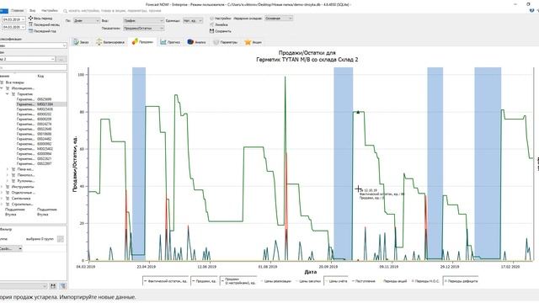
Task: Open the Иерархия складов Основная dropdown
Action: [279, 19]
